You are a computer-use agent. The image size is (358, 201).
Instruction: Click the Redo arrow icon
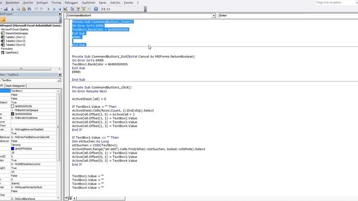coord(41,9)
